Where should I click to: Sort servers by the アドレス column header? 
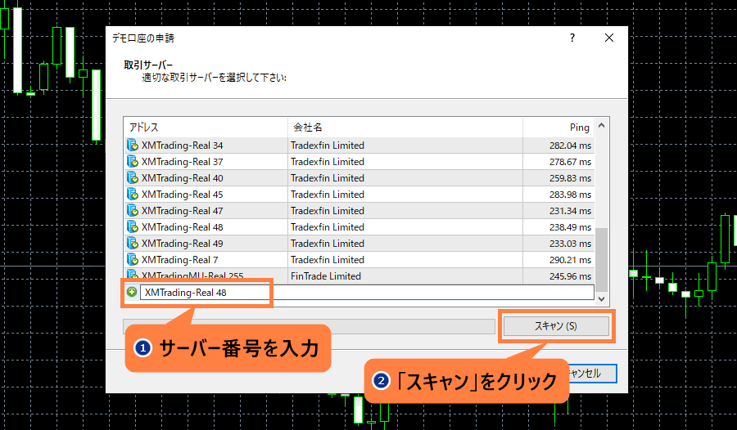tap(205, 128)
